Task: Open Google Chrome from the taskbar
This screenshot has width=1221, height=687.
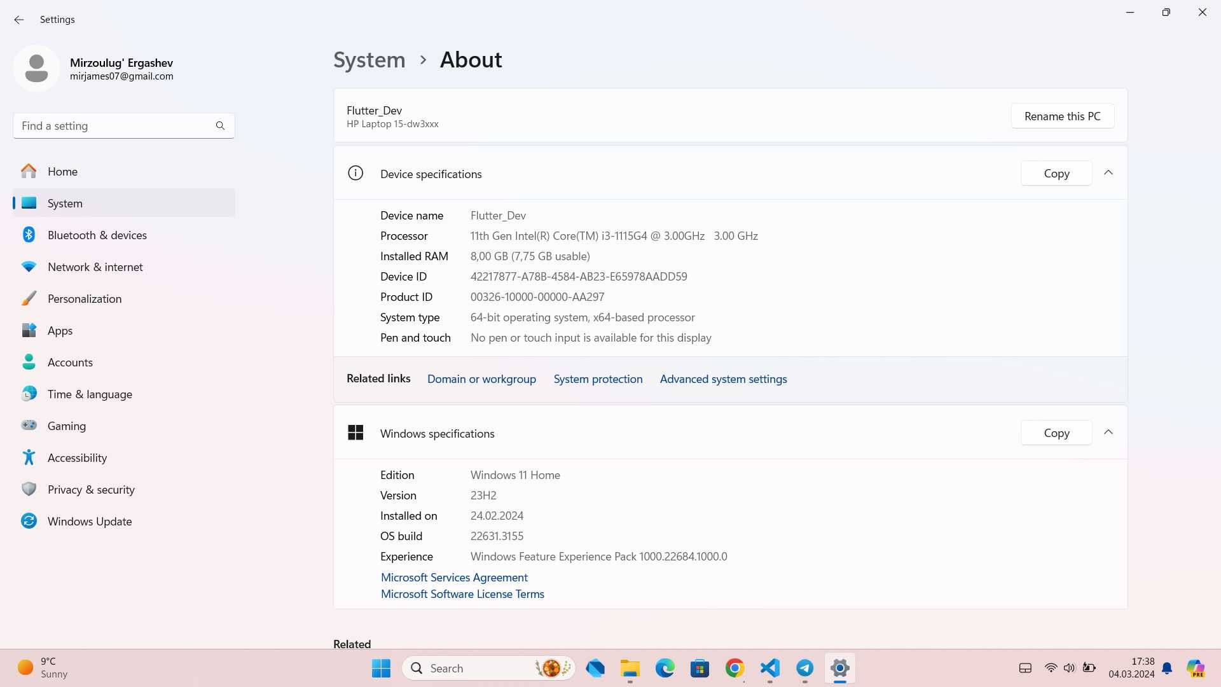Action: tap(735, 668)
